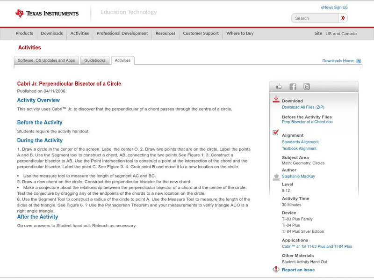Click the Alignment checkmark icon
Viewport: 374px width, 280px height.
(276, 133)
